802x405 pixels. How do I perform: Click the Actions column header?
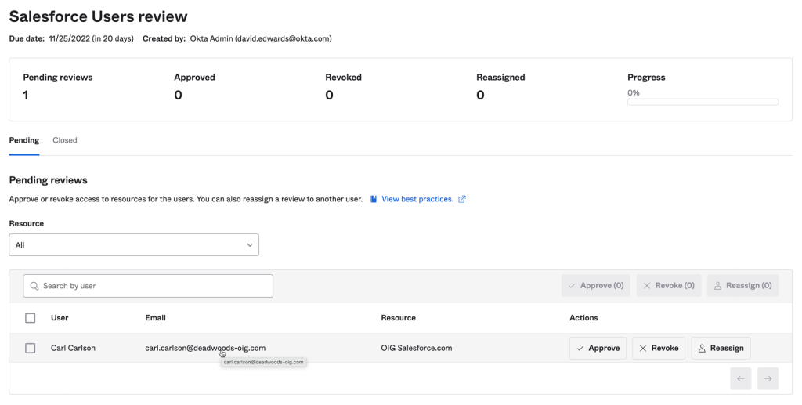pos(583,318)
